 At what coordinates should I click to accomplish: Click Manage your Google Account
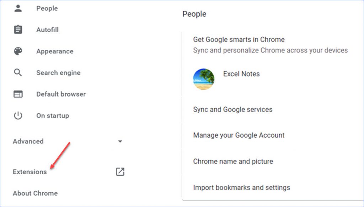tap(239, 135)
